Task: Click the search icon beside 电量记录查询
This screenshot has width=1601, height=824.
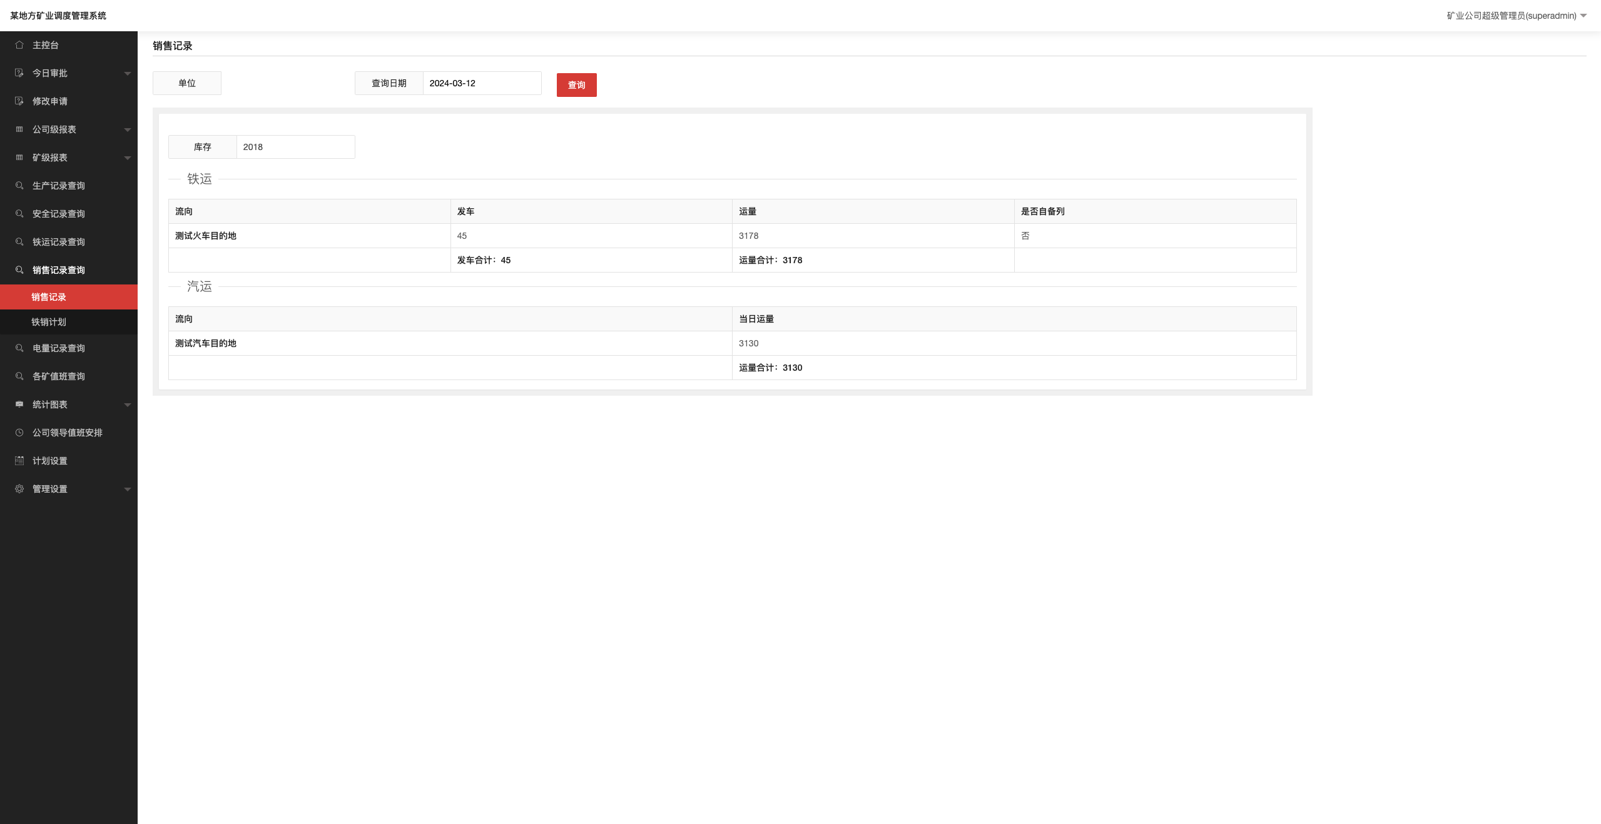Action: pos(19,348)
